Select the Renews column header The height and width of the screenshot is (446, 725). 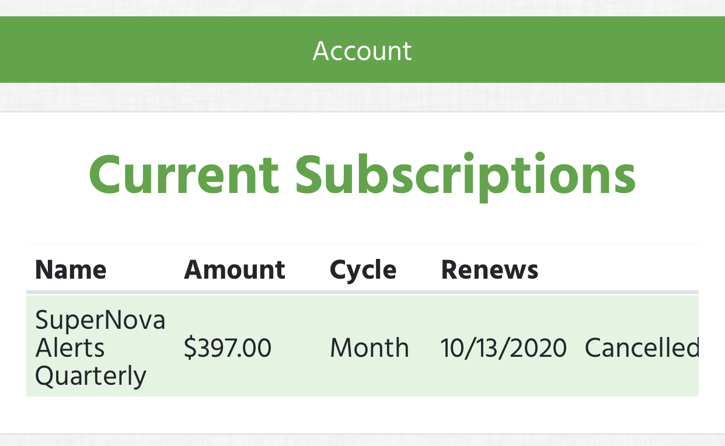(490, 270)
